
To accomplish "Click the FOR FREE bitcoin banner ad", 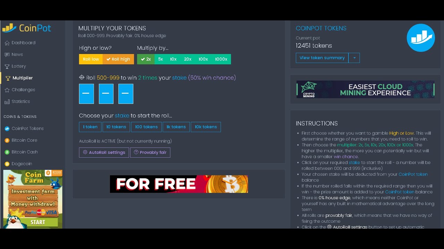I will [x=179, y=184].
